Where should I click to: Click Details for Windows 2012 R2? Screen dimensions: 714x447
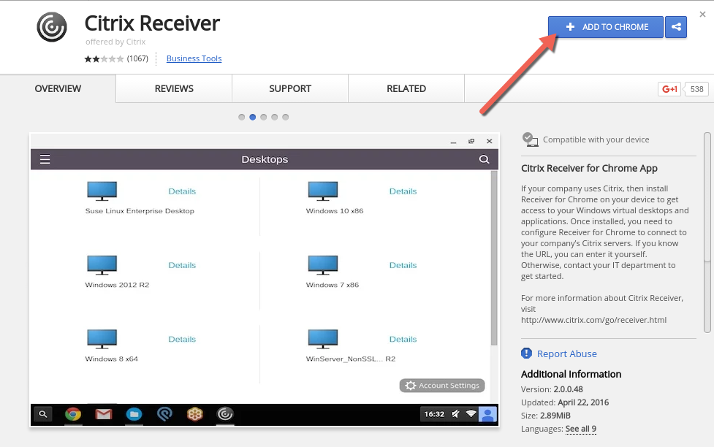[182, 265]
